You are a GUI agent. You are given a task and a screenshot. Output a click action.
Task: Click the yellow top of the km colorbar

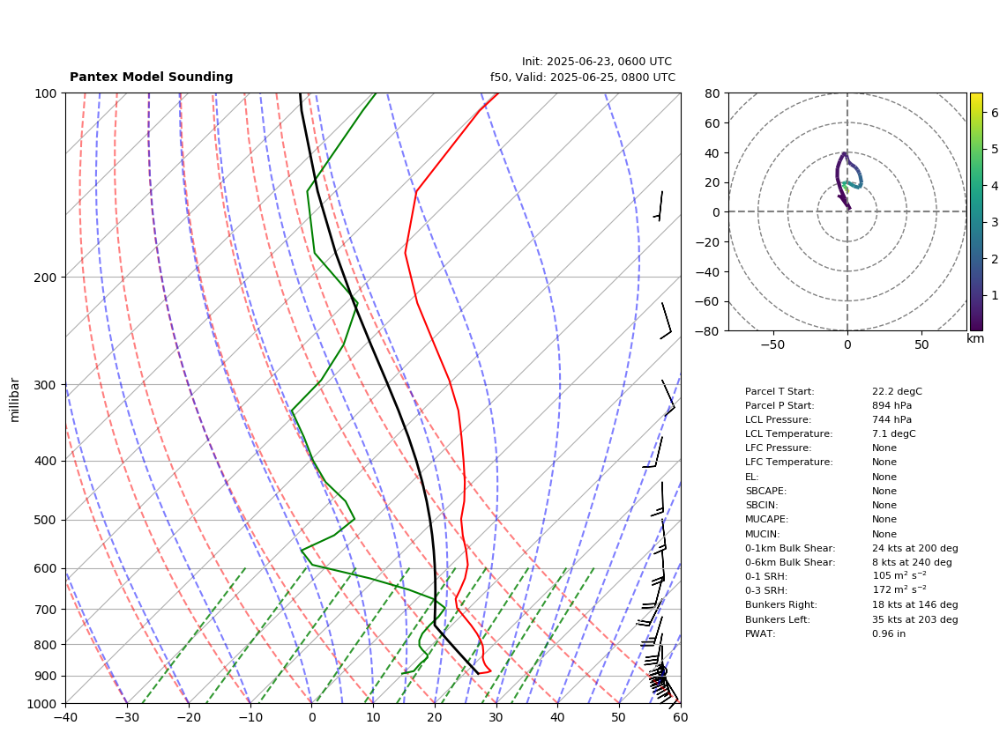(x=975, y=100)
